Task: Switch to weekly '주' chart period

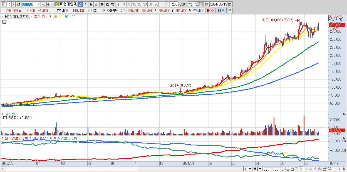Action: pos(85,4)
